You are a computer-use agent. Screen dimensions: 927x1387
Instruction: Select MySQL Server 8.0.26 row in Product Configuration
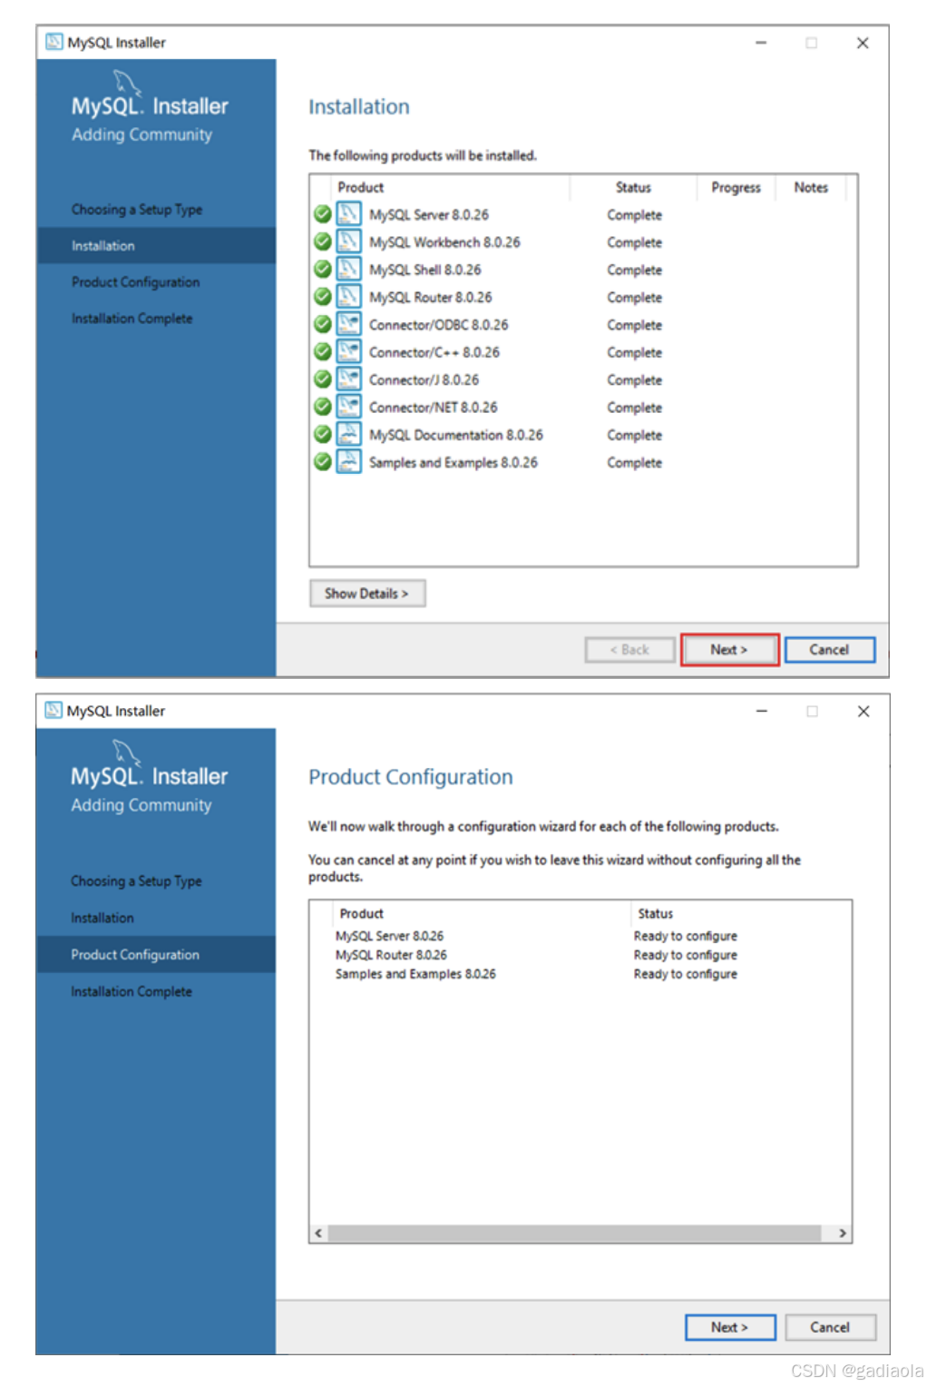581,936
